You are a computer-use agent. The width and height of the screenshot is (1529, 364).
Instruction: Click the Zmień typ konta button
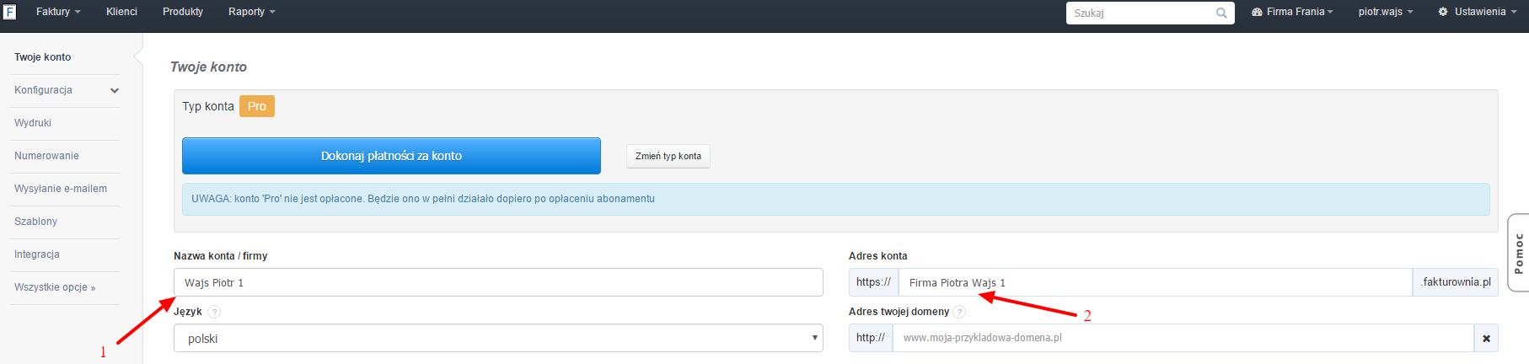(x=668, y=156)
